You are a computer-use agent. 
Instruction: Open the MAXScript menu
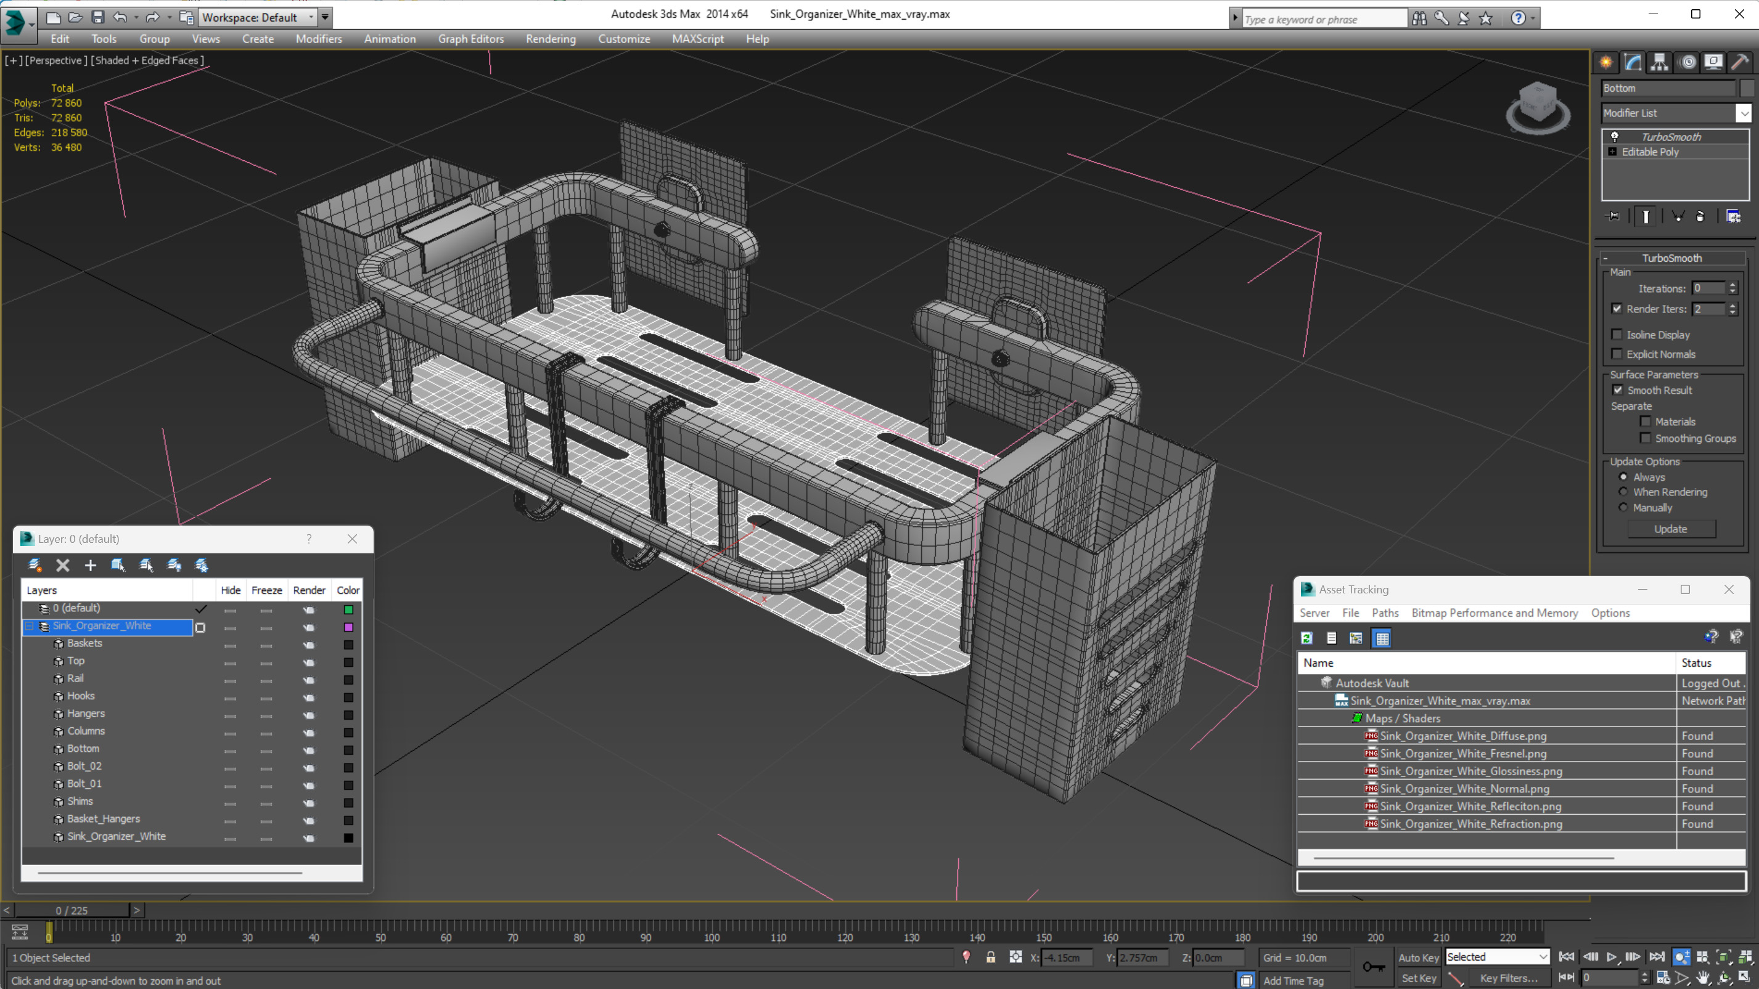(698, 39)
